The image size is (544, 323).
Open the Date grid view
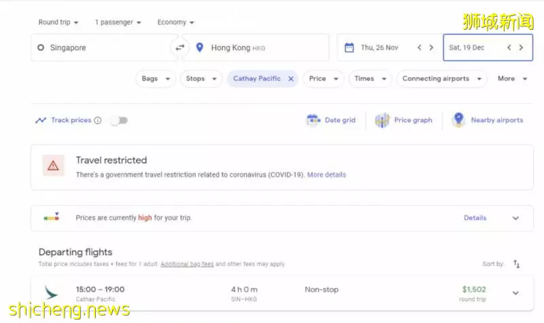(x=340, y=120)
